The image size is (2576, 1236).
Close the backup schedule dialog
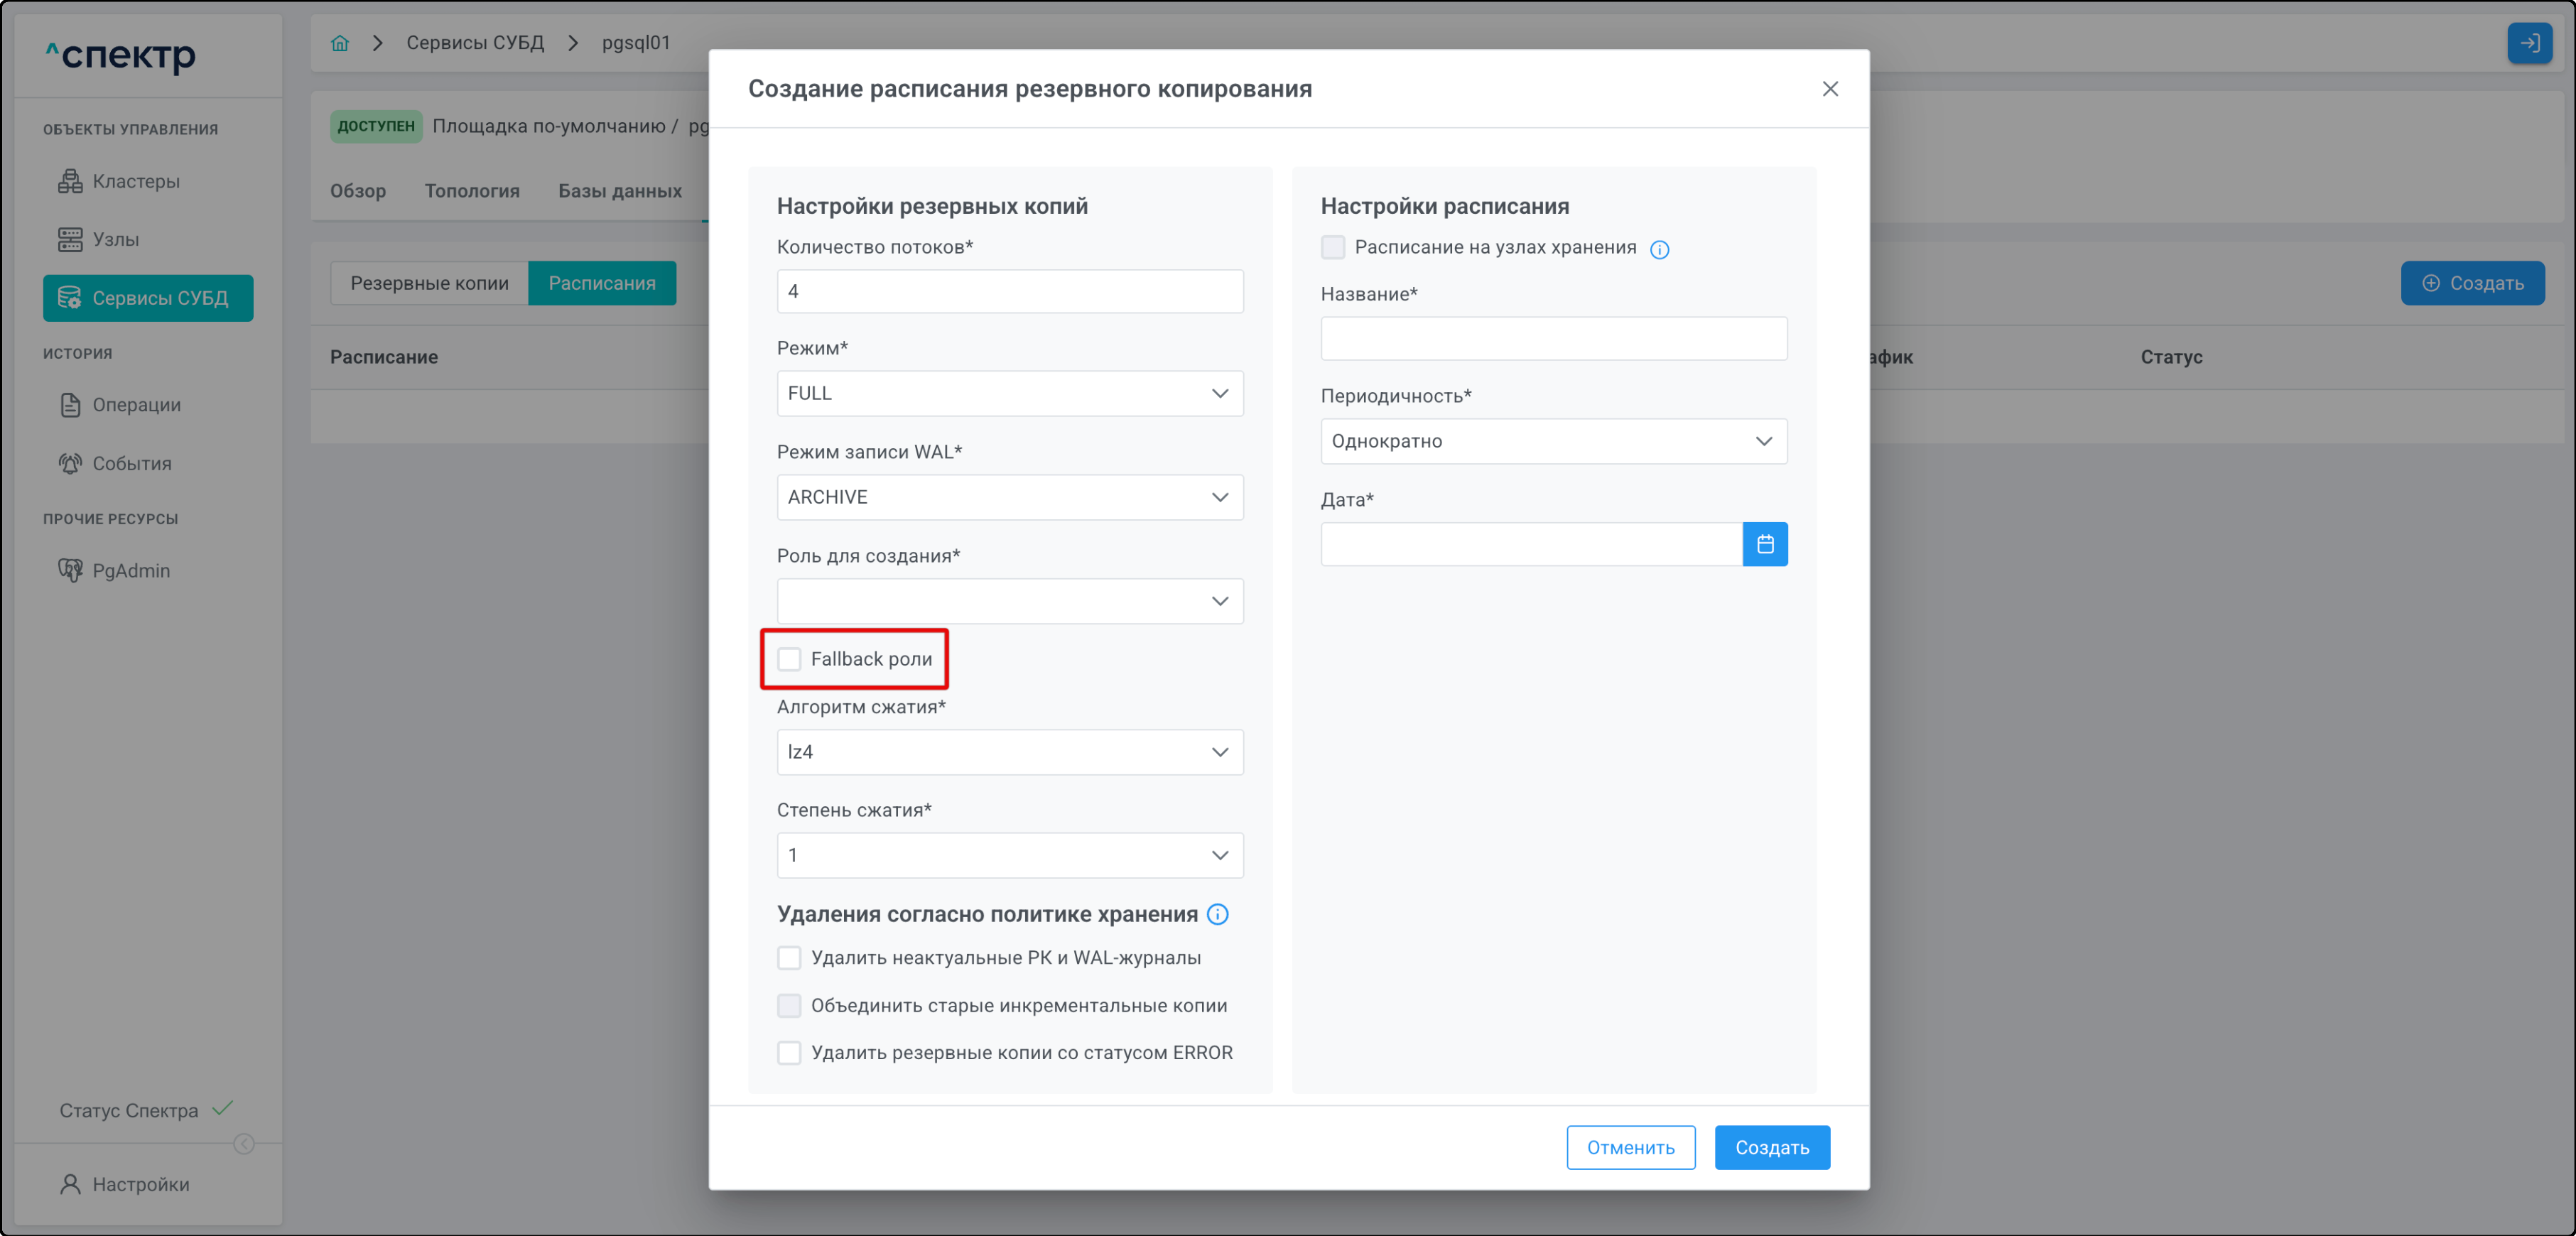coord(1830,89)
